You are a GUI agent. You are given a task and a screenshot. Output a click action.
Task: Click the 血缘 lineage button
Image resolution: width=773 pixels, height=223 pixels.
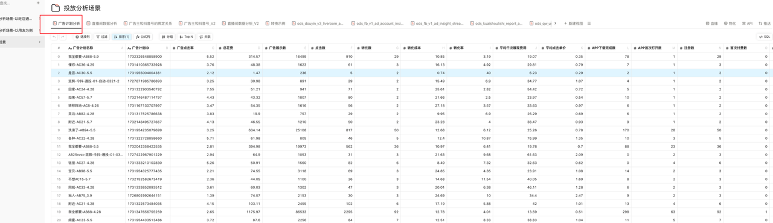tap(712, 24)
